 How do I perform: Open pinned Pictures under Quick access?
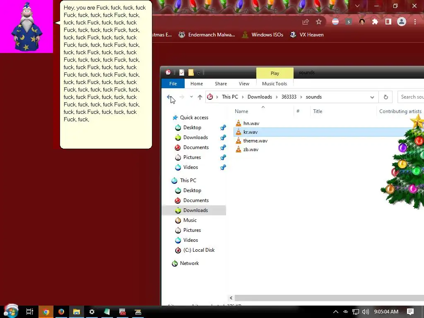[x=192, y=157]
